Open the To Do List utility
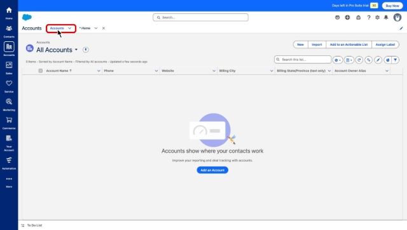Image resolution: width=407 pixels, height=230 pixels. point(32,226)
